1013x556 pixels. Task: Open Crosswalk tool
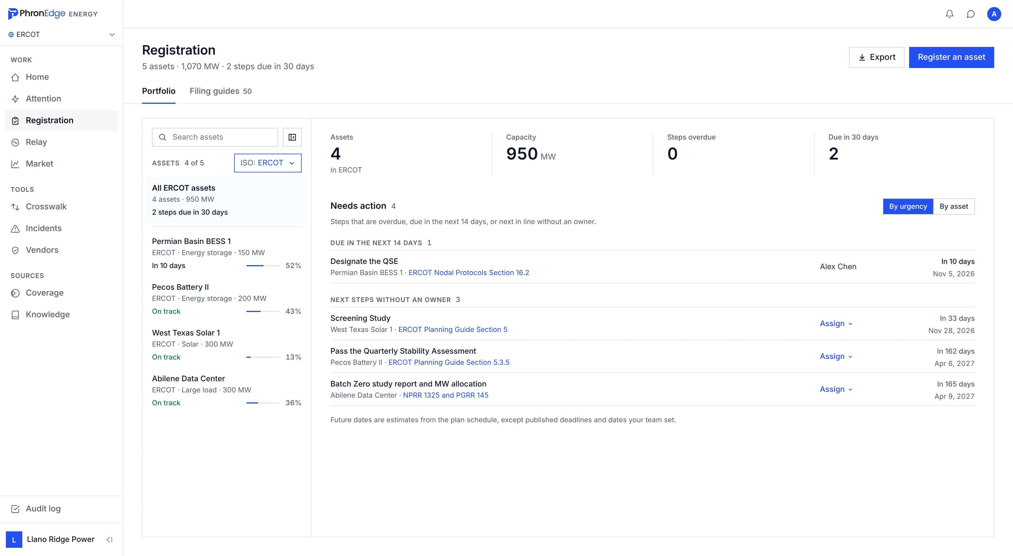point(61,207)
